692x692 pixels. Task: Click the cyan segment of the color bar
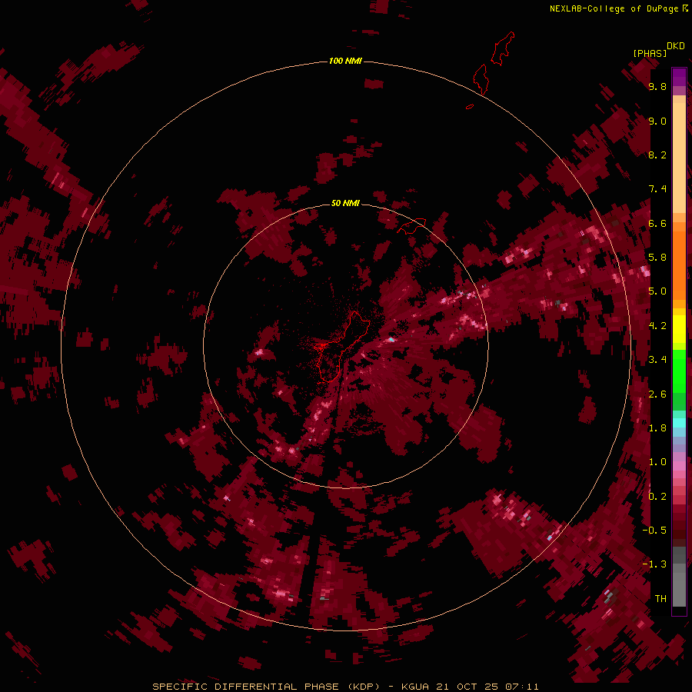point(679,423)
